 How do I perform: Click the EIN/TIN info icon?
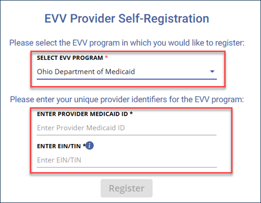pos(90,146)
